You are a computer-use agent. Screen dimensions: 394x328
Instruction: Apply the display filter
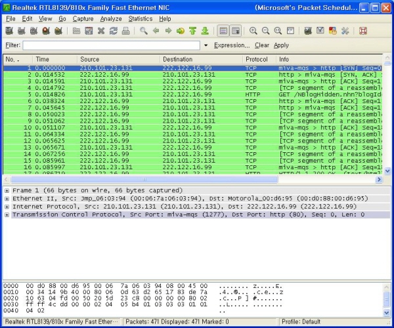[x=281, y=45]
